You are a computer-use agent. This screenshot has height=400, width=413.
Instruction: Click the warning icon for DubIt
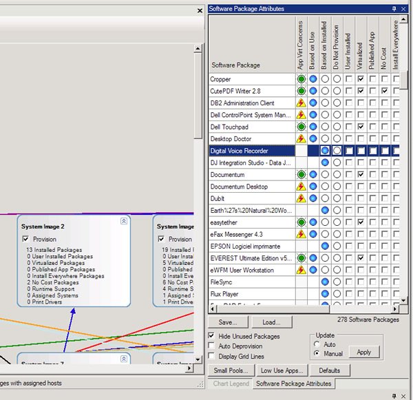pos(301,198)
